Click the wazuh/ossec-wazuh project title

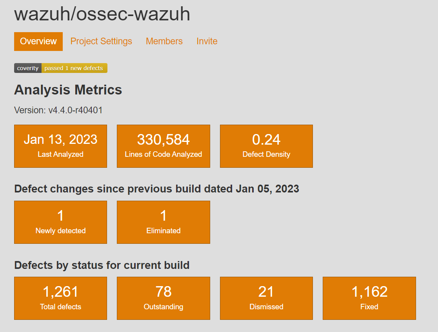(x=102, y=14)
